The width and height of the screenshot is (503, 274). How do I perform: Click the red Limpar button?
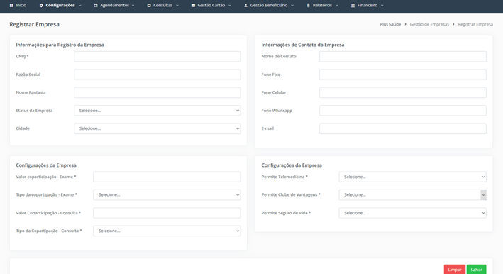tap(455, 270)
